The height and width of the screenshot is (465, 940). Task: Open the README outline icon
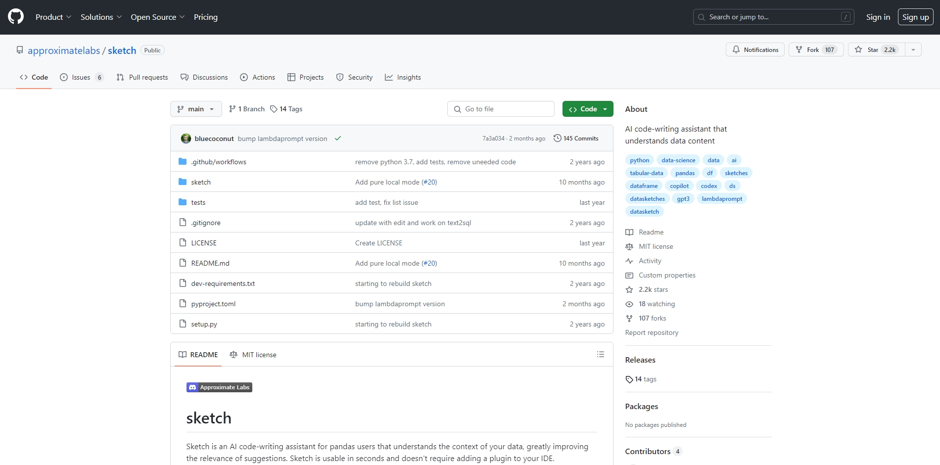pyautogui.click(x=601, y=354)
